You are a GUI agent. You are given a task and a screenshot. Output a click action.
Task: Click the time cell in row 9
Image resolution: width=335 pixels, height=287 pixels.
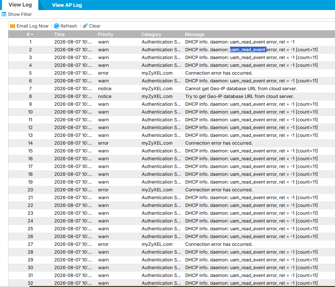point(73,104)
